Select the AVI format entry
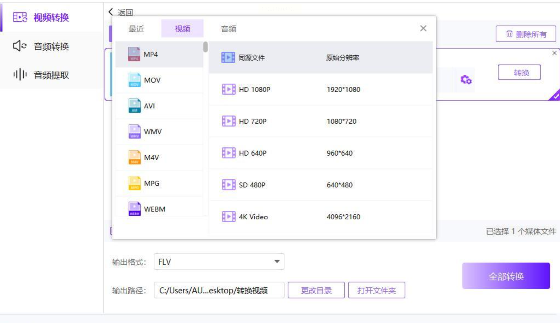Viewport: 560px width, 323px height. point(159,106)
